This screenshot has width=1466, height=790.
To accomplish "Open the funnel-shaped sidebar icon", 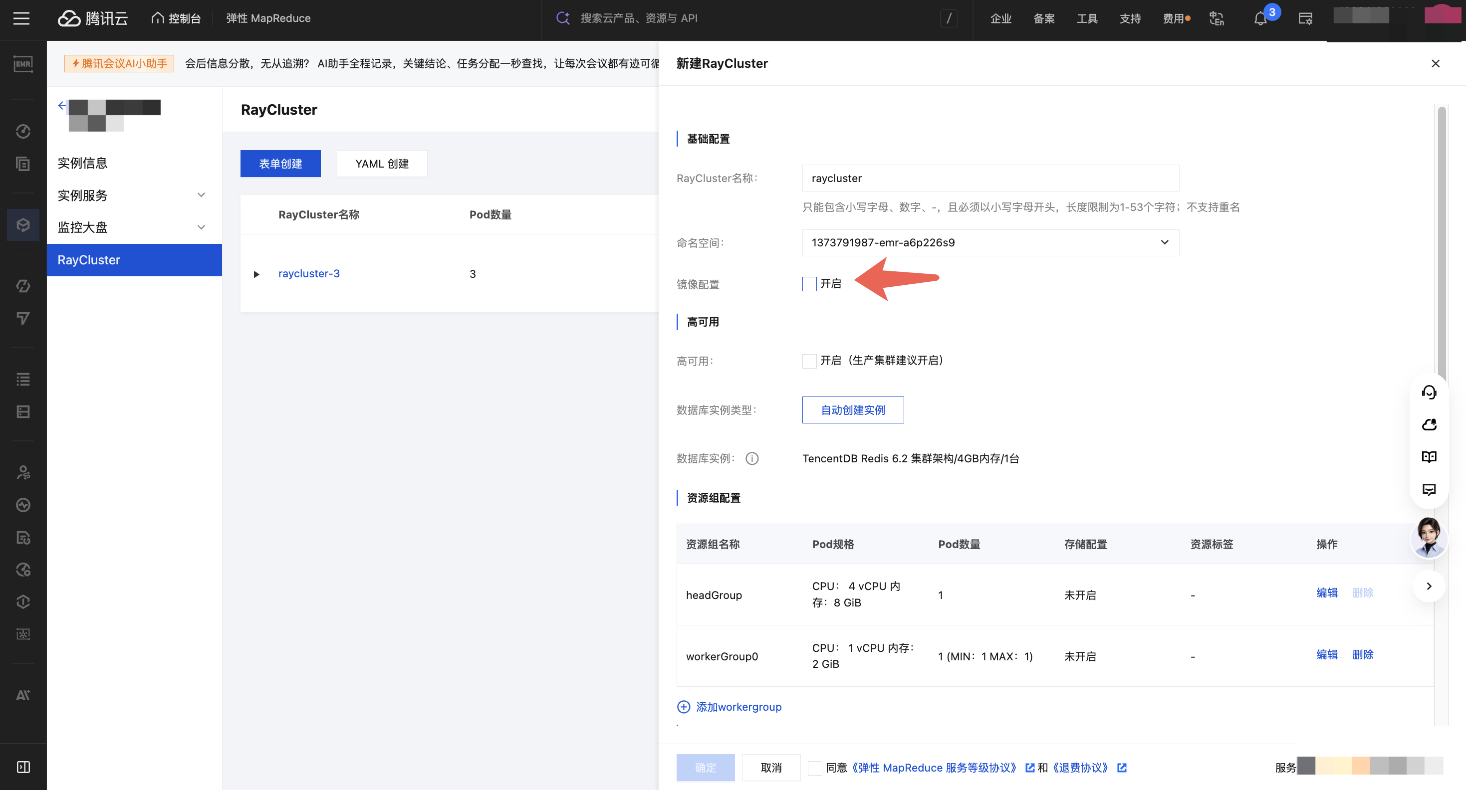I will click(23, 318).
